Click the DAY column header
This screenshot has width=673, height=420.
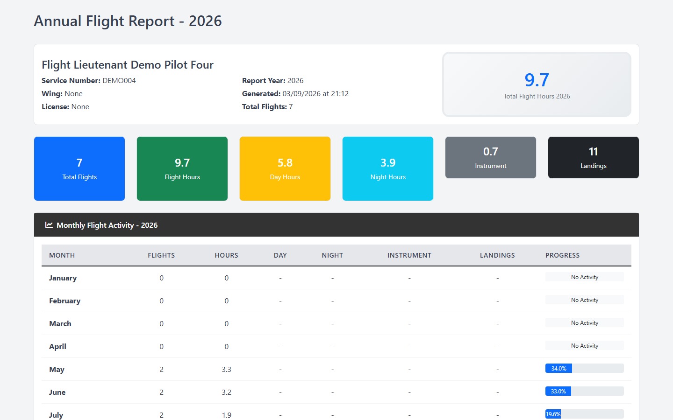[x=280, y=255]
